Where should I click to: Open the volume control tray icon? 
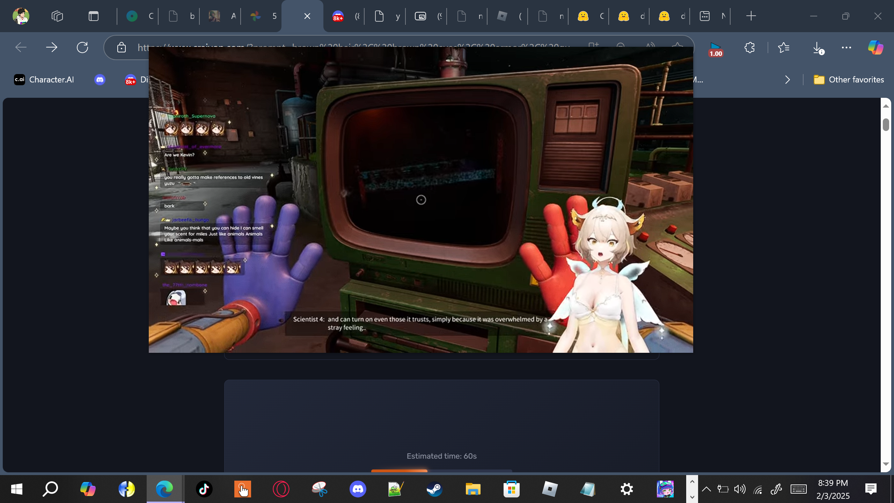click(x=740, y=489)
